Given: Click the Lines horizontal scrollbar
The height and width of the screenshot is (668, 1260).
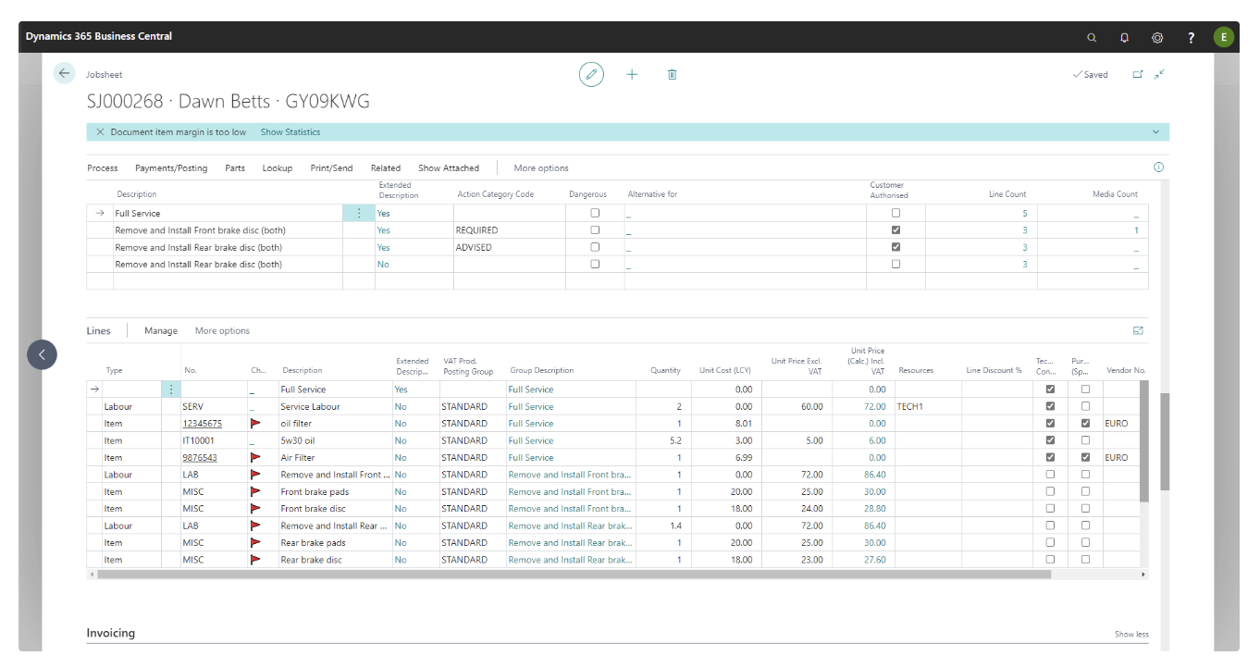Looking at the screenshot, I should pyautogui.click(x=574, y=575).
